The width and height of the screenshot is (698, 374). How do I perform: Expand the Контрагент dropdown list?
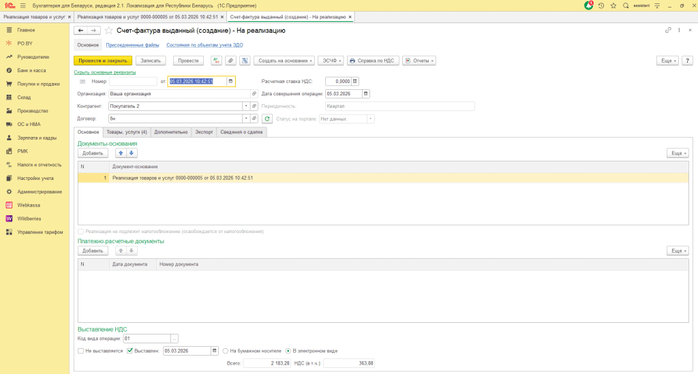(245, 106)
